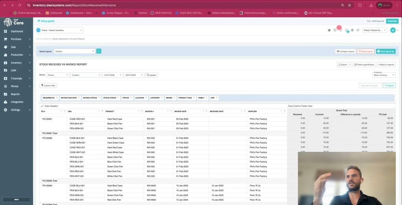
Task: Click the globe icon in top bar
Action: click(x=352, y=30)
